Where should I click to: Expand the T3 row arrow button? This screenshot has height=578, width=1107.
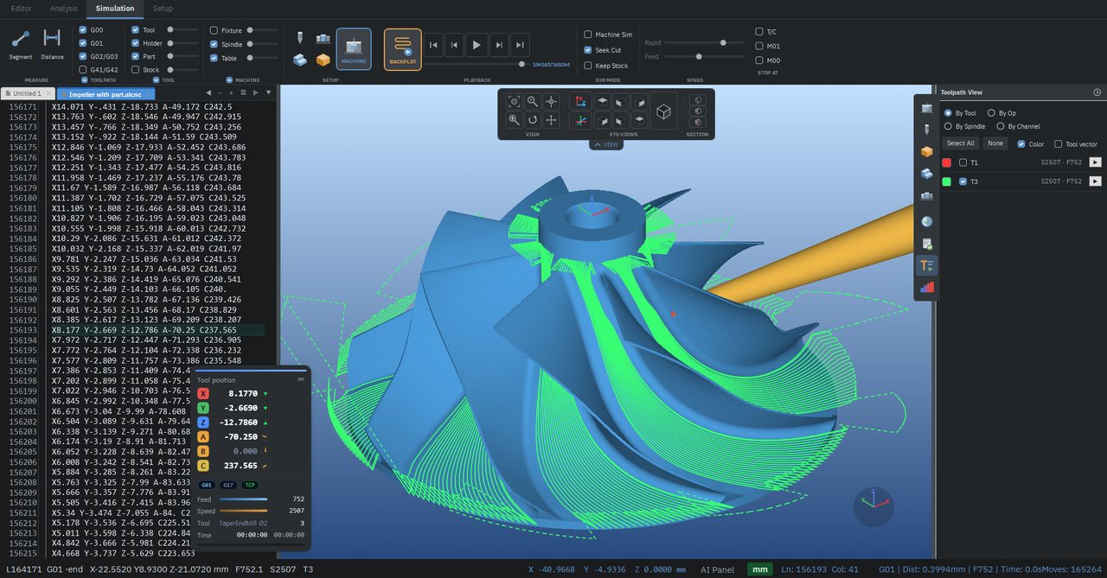[1095, 181]
